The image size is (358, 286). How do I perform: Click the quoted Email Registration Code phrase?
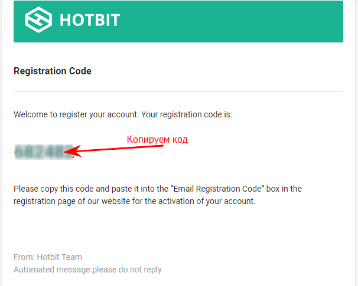click(x=217, y=189)
